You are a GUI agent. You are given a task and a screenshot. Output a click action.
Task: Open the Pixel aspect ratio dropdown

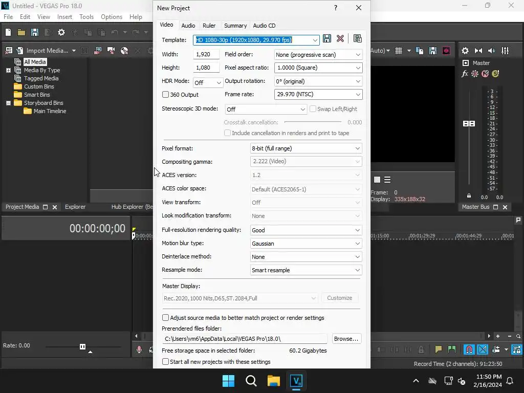pos(358,68)
